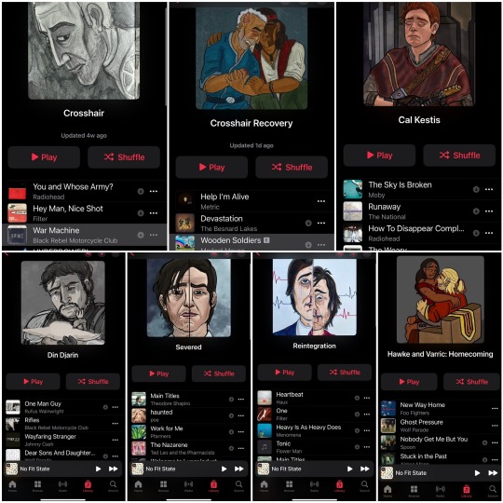The image size is (503, 503).
Task: Tap the Library tab under Din Djarin
Action: 88,485
